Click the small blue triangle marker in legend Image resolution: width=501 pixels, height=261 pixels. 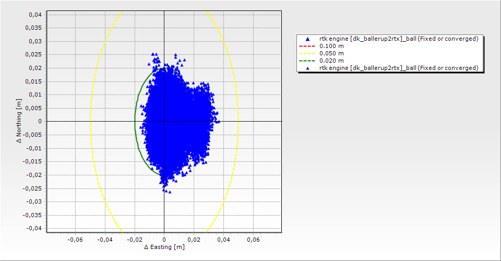(x=308, y=68)
